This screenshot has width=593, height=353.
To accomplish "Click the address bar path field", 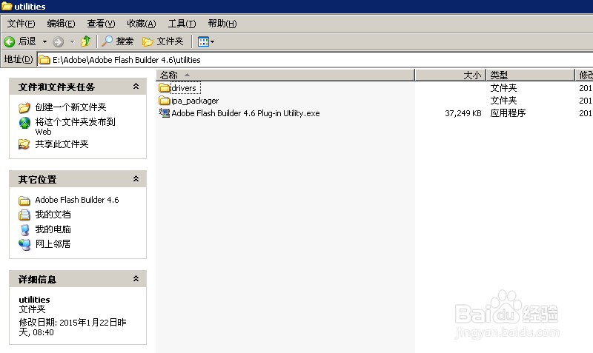I will [316, 60].
